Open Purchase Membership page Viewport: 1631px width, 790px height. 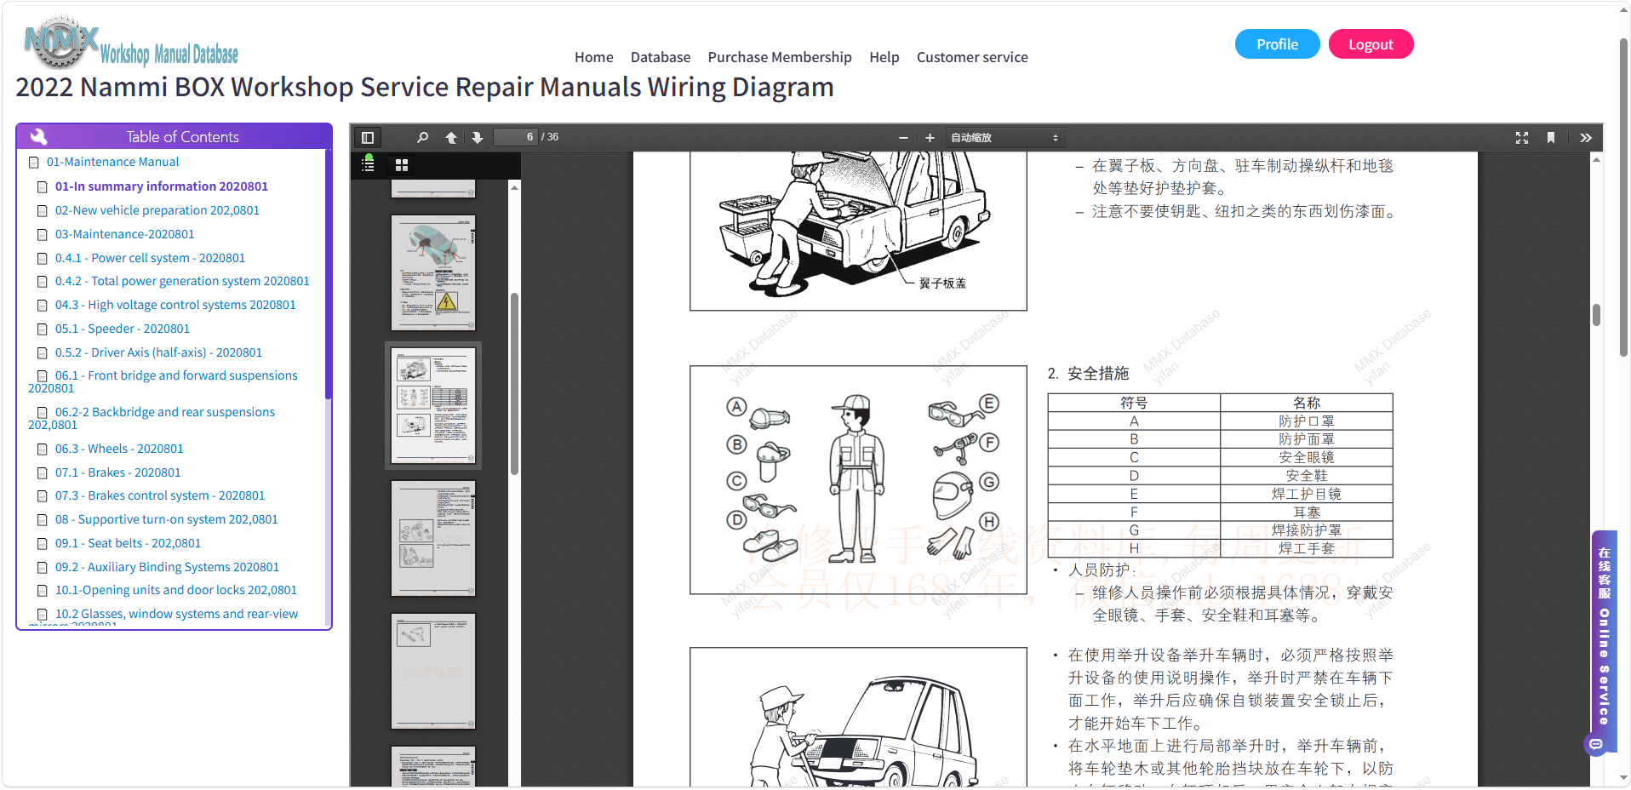coord(780,57)
